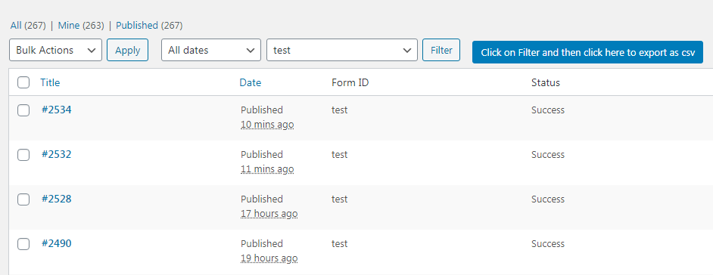This screenshot has height=275, width=713.
Task: Expand the All dates dropdown
Action: (x=211, y=50)
